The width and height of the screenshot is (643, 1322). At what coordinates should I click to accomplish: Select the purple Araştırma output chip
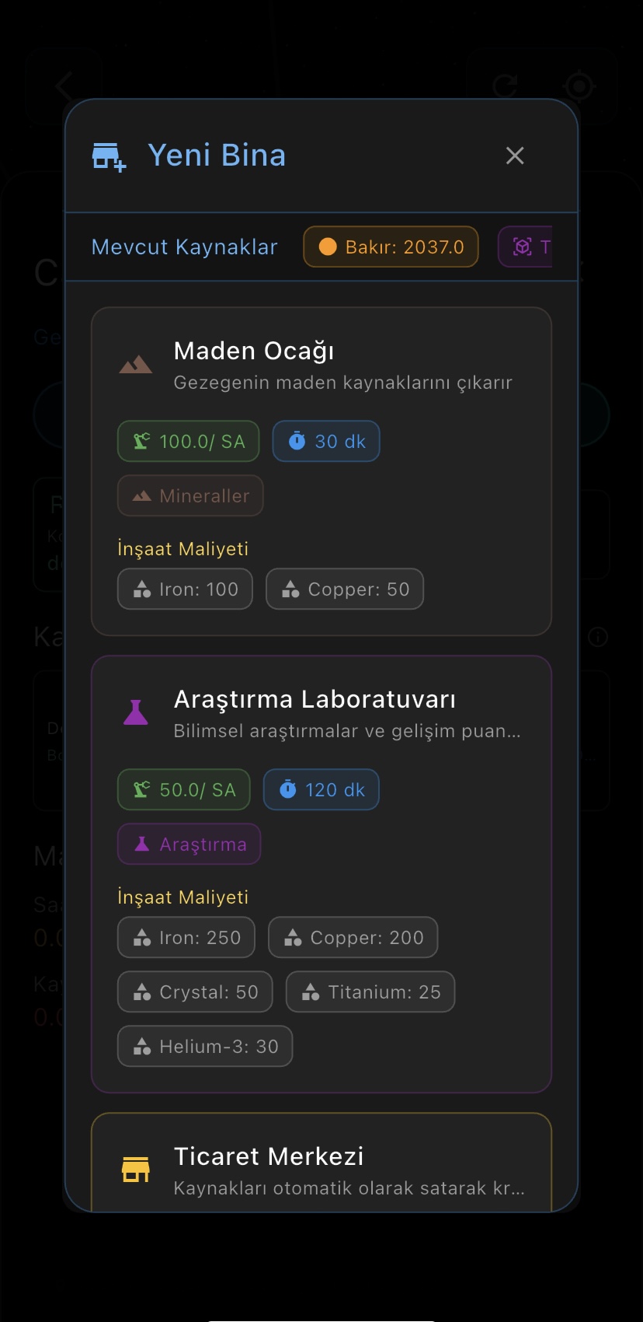pyautogui.click(x=188, y=844)
